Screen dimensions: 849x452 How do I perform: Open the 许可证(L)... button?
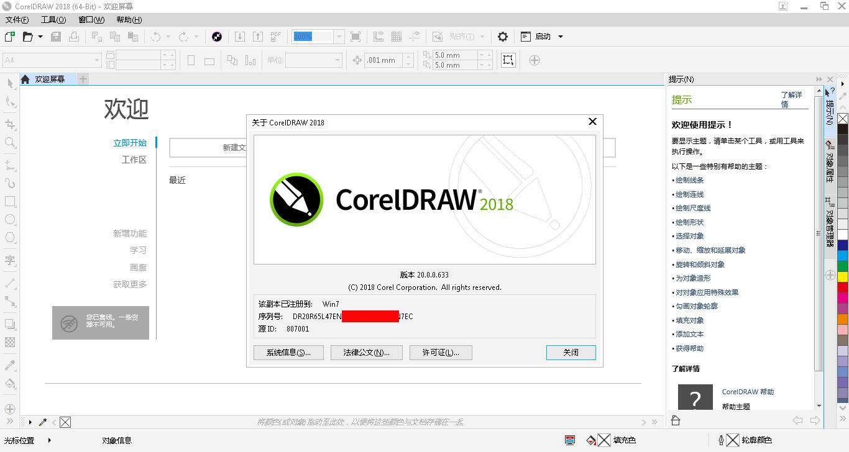441,353
